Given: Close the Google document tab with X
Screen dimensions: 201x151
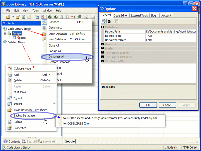Looking at the screenshot, I should pyautogui.click(x=197, y=141).
